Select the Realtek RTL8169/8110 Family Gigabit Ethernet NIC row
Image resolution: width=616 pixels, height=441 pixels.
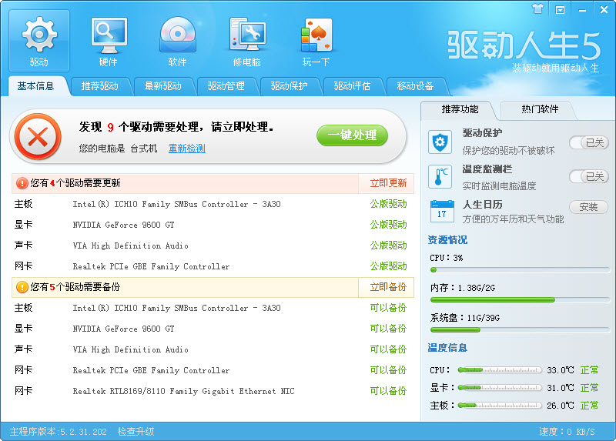[213, 392]
